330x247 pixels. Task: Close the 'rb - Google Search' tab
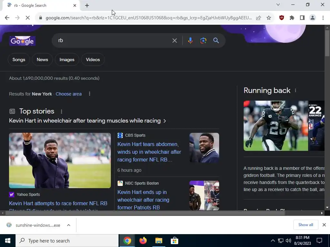(75, 5)
